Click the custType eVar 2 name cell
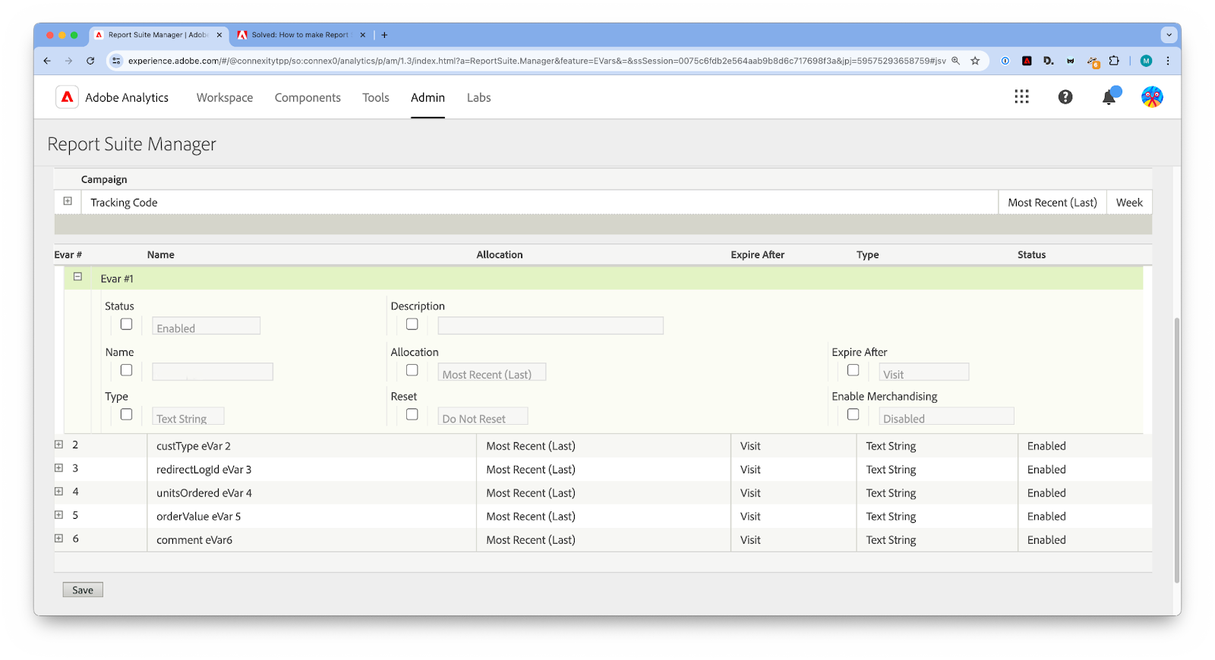 coord(311,446)
